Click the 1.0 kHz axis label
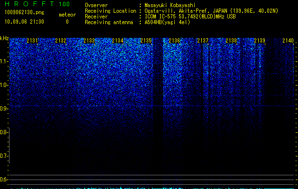Image resolution: width=298 pixels, height=189 pixels. 3,85
